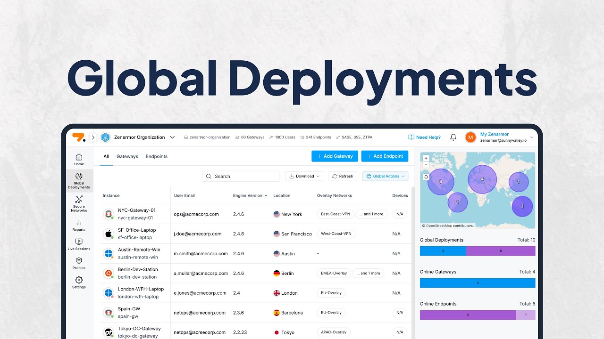Click the Add Endpoint button
This screenshot has width=604, height=339.
[385, 156]
